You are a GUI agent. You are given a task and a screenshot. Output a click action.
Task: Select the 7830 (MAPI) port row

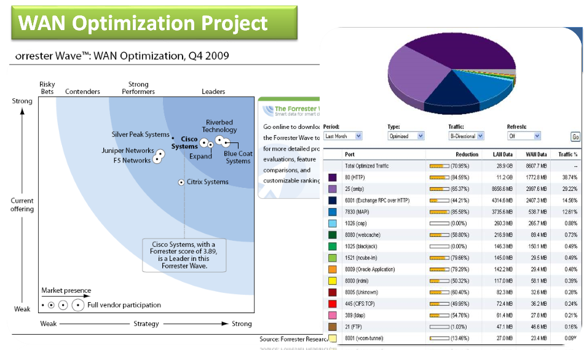point(451,212)
